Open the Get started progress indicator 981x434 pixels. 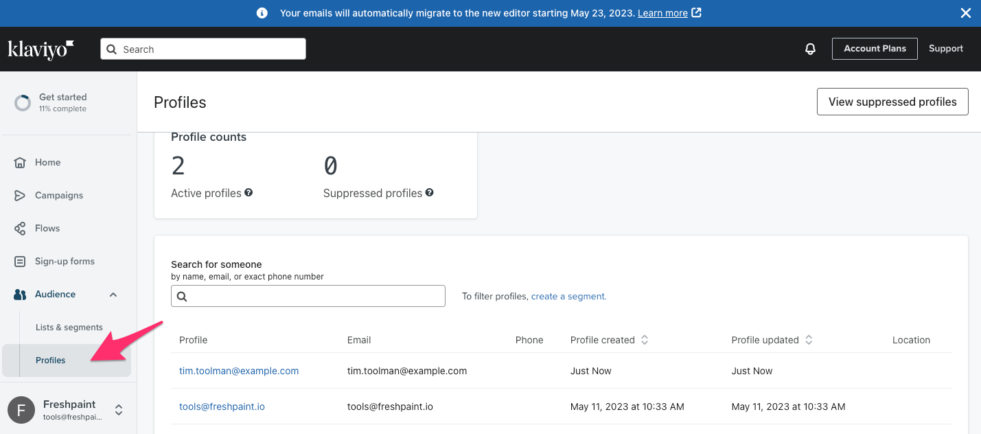23,103
